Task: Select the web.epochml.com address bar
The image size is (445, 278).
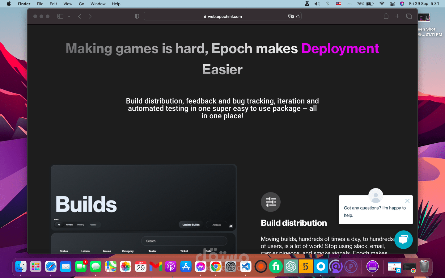Action: (222, 16)
